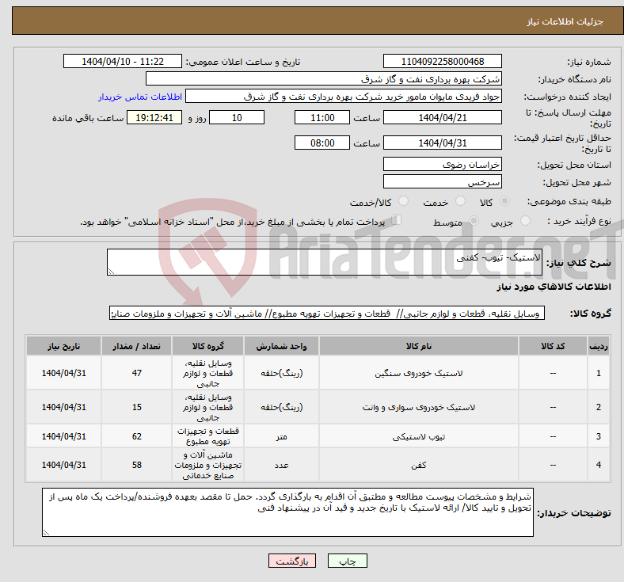Click the page title جزئیات اطلاعات نیاز
624x582 pixels.
click(565, 21)
